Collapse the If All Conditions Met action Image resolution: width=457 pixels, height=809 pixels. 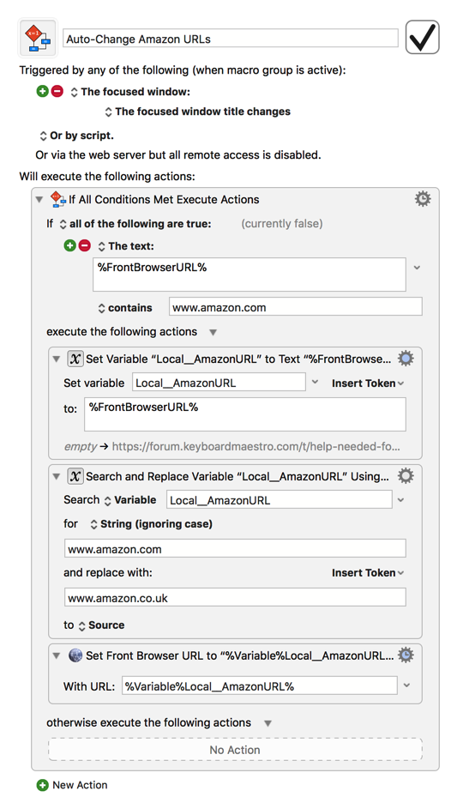[x=39, y=200]
